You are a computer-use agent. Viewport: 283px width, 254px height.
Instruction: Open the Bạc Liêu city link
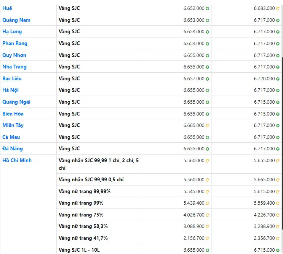[12, 78]
